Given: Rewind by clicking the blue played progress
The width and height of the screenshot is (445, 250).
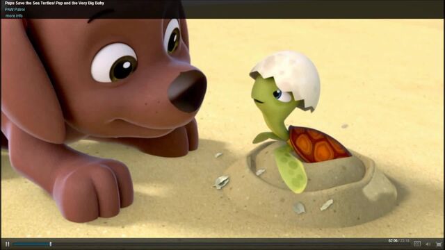Looking at the screenshot, I should [x=31, y=244].
